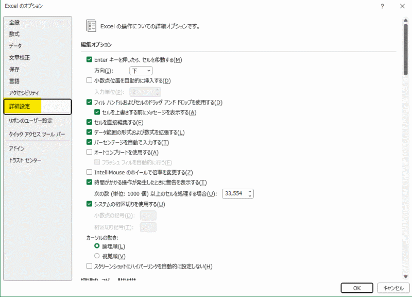Toggle 'データ範囲の形式および数式を拡張する' checkbox

click(89, 132)
